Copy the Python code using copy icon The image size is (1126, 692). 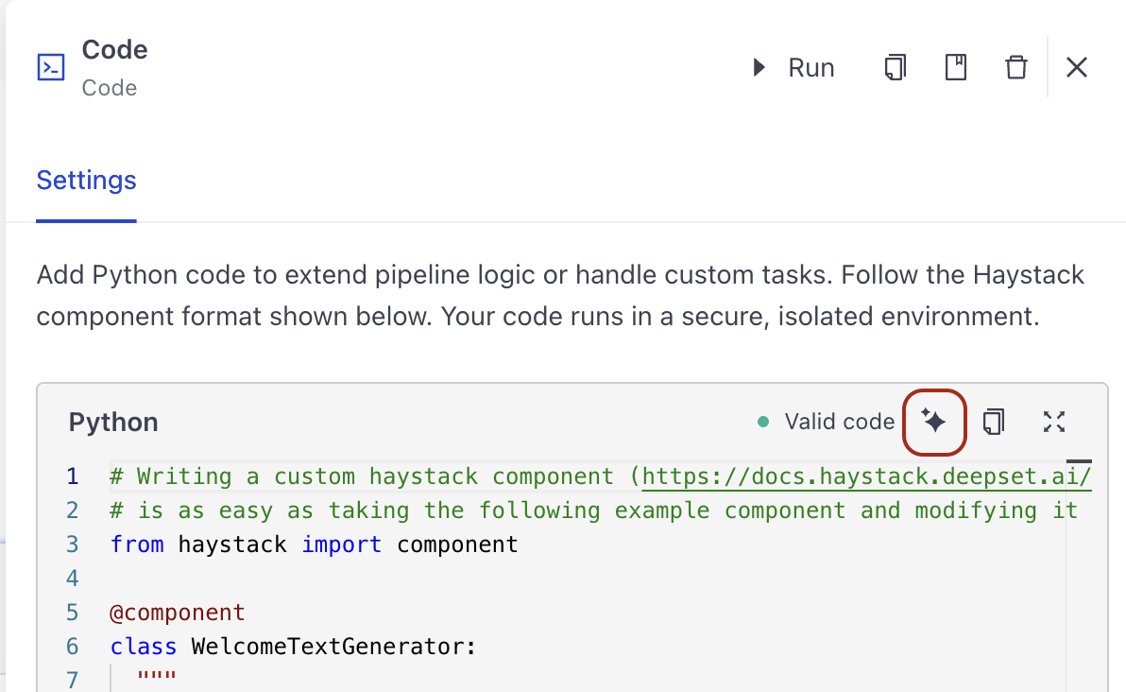pos(994,423)
